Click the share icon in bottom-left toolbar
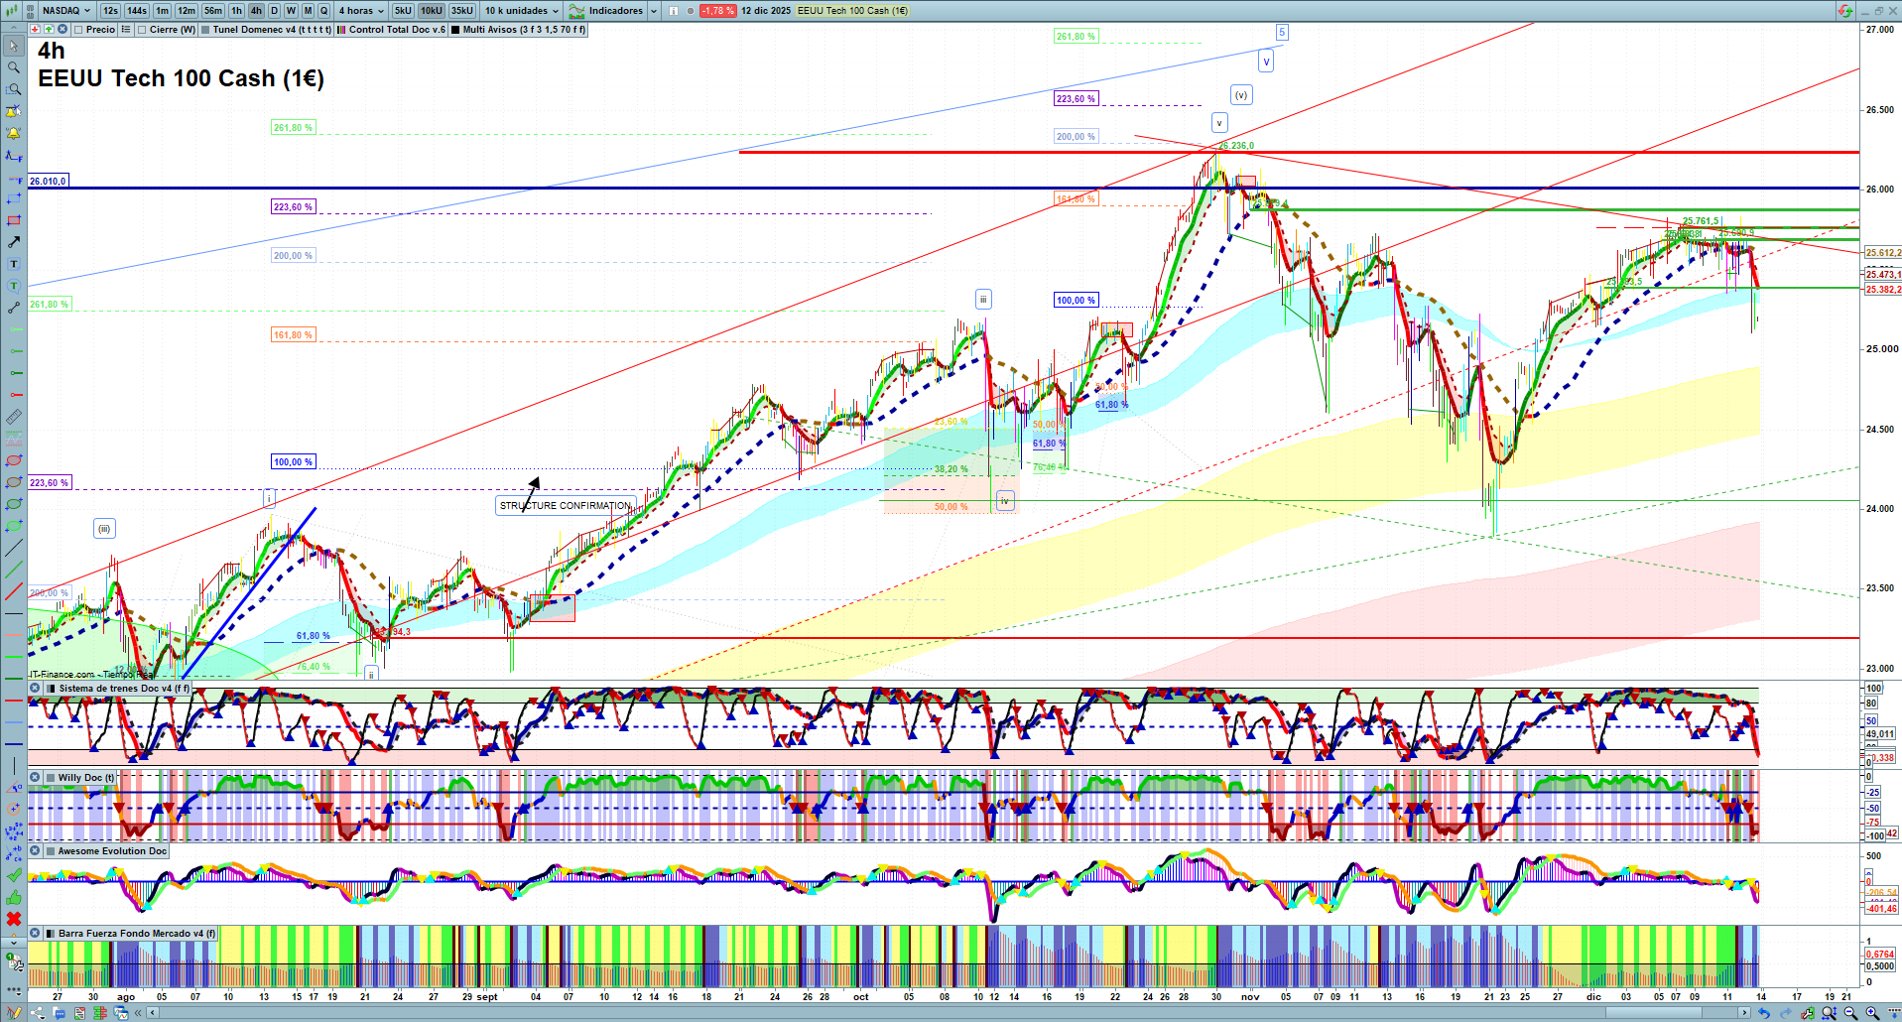Viewport: 1902px width, 1022px height. tap(38, 1013)
